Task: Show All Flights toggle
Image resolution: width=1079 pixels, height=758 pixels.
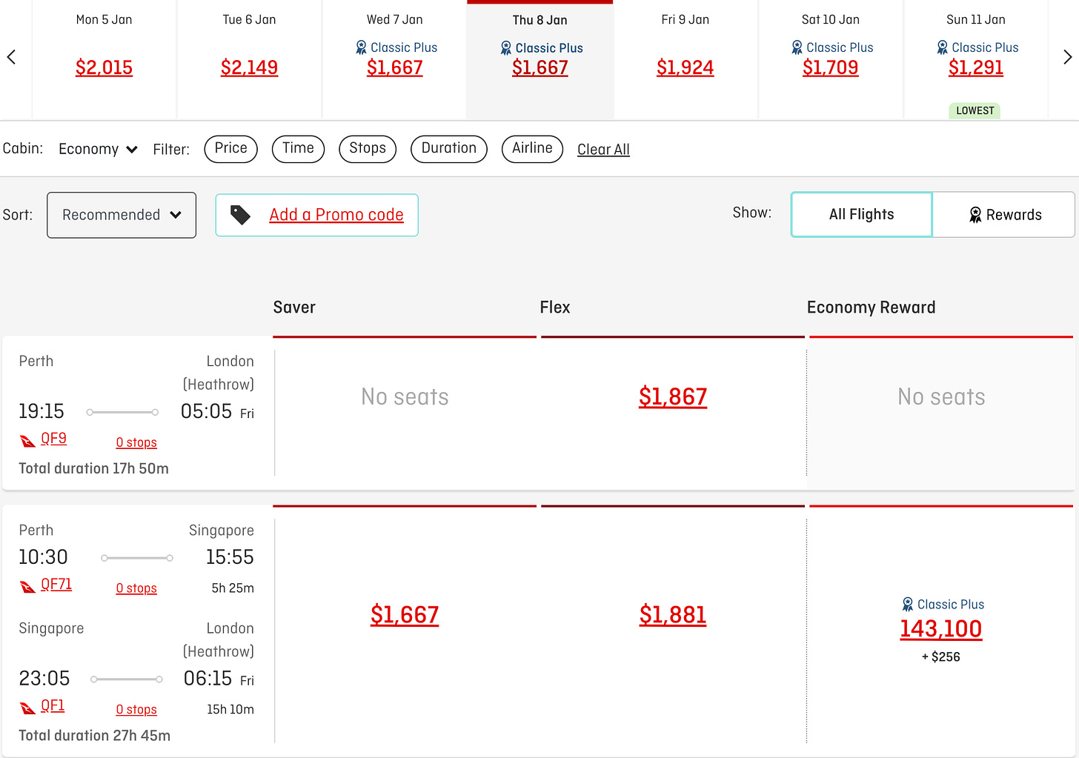Action: coord(861,214)
